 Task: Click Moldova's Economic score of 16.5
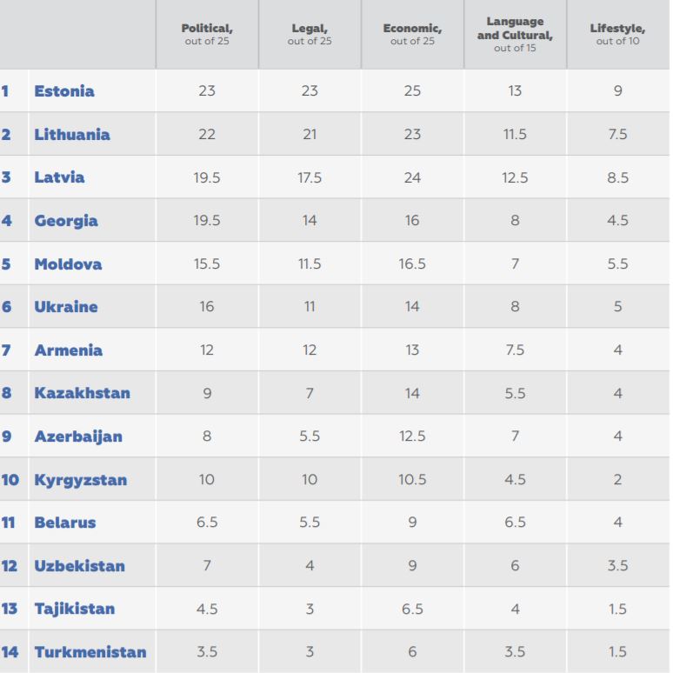(412, 264)
